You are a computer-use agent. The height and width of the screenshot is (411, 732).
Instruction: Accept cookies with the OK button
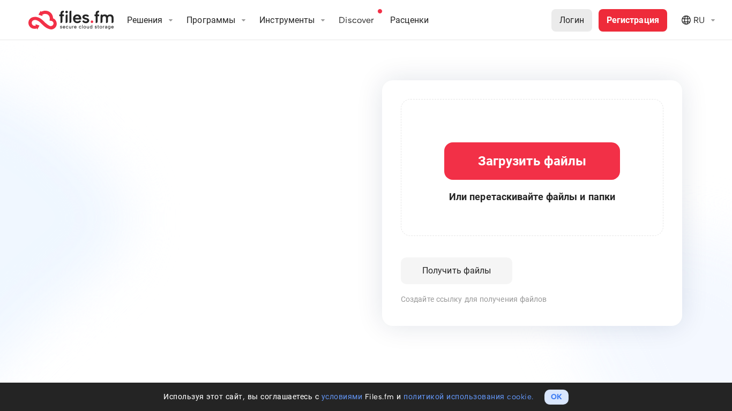(556, 397)
